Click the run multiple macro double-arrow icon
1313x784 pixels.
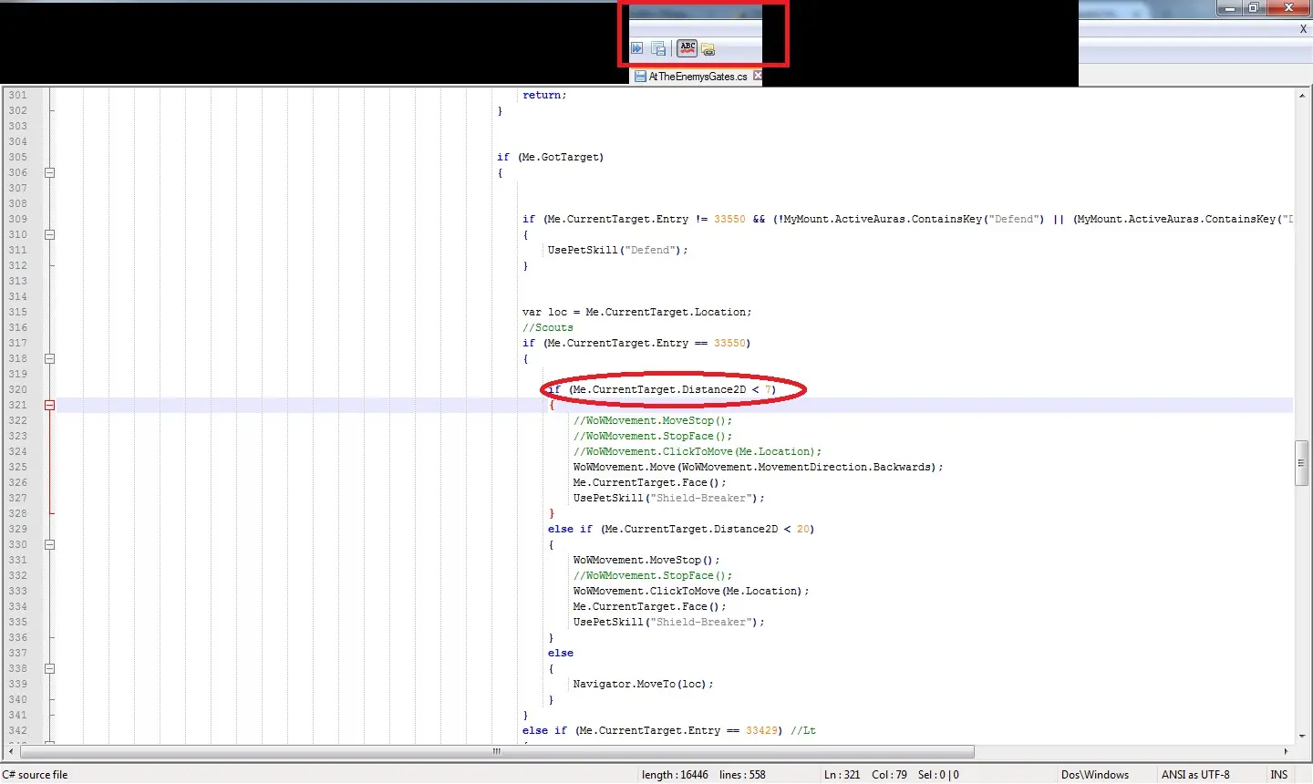point(637,48)
